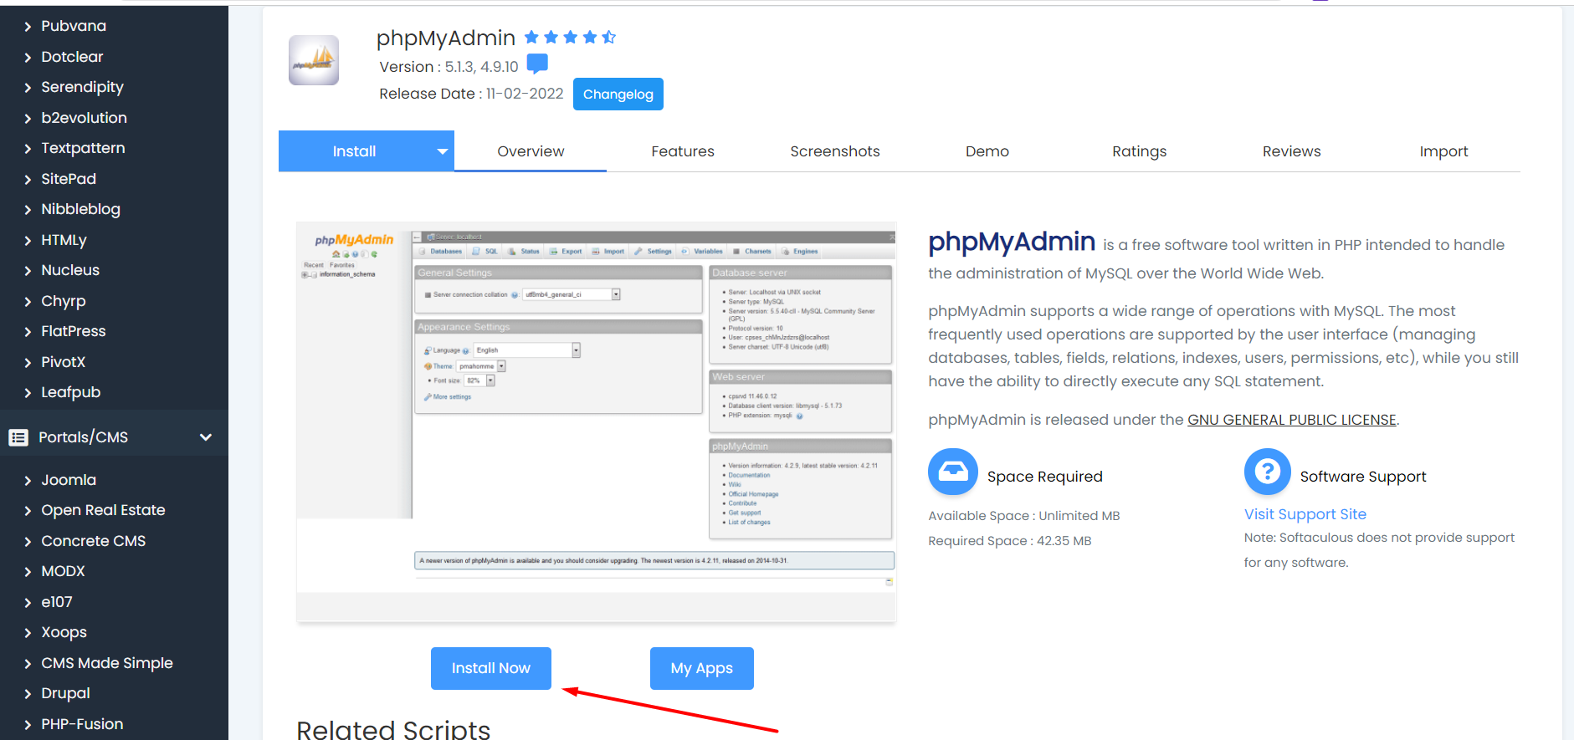Click the phpMyAdmin page title heading

446,38
